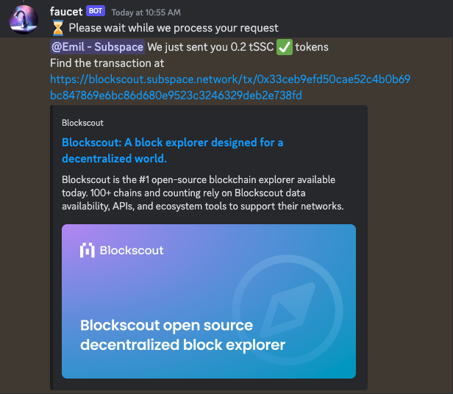Click the Blockscout provider name in embed
453x394 pixels.
pos(82,123)
